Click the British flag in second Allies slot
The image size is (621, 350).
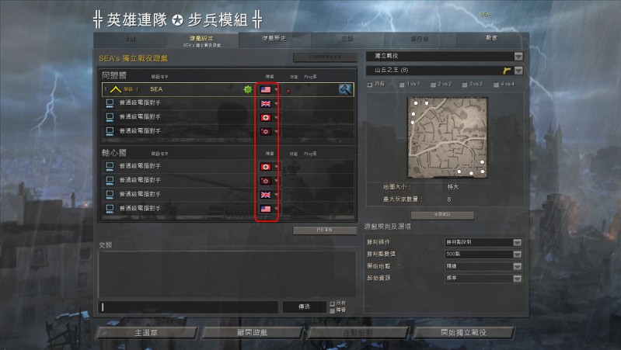click(x=266, y=104)
